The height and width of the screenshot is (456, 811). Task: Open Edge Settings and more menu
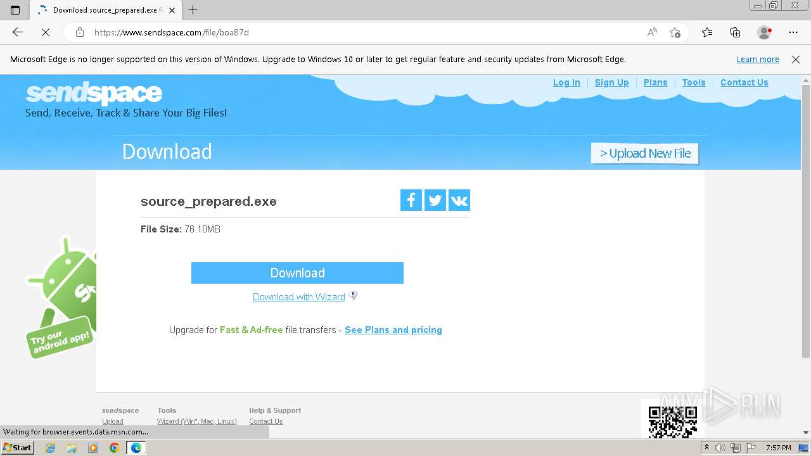(793, 32)
